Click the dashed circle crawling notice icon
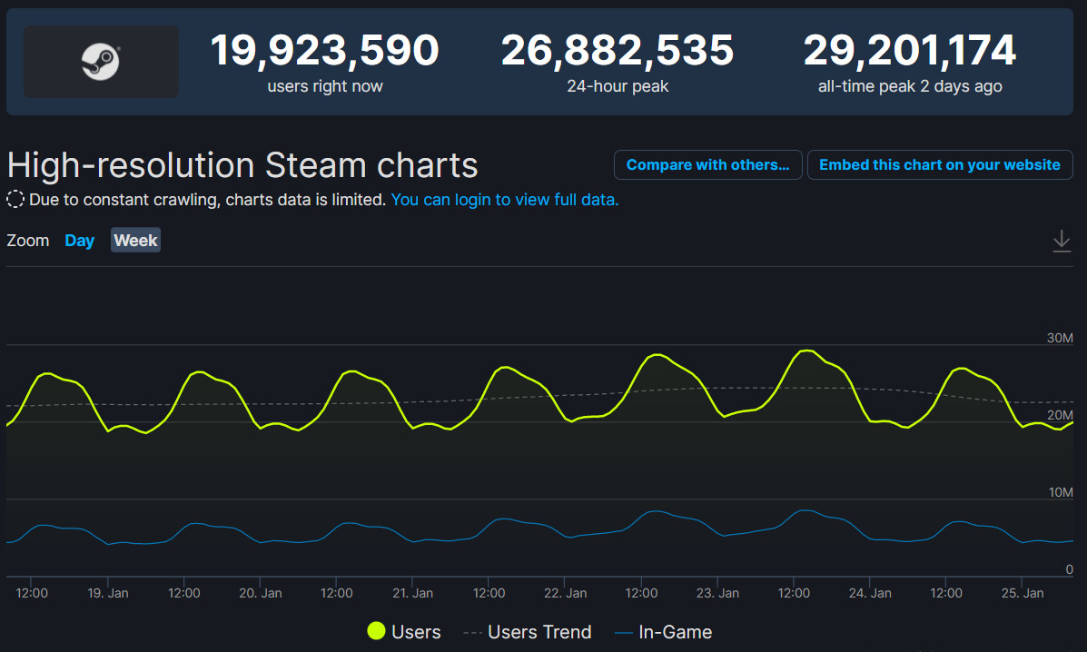This screenshot has height=652, width=1087. coord(15,200)
